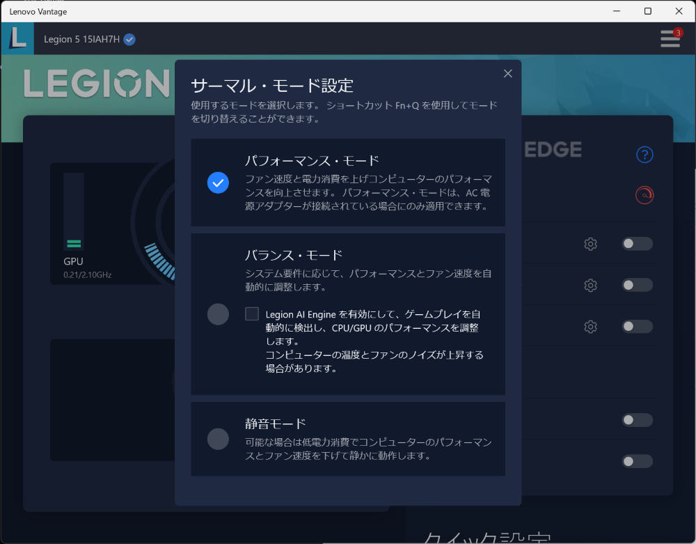The width and height of the screenshot is (696, 544).
Task: Click the パフォーマンス・モード heading text
Action: point(312,160)
